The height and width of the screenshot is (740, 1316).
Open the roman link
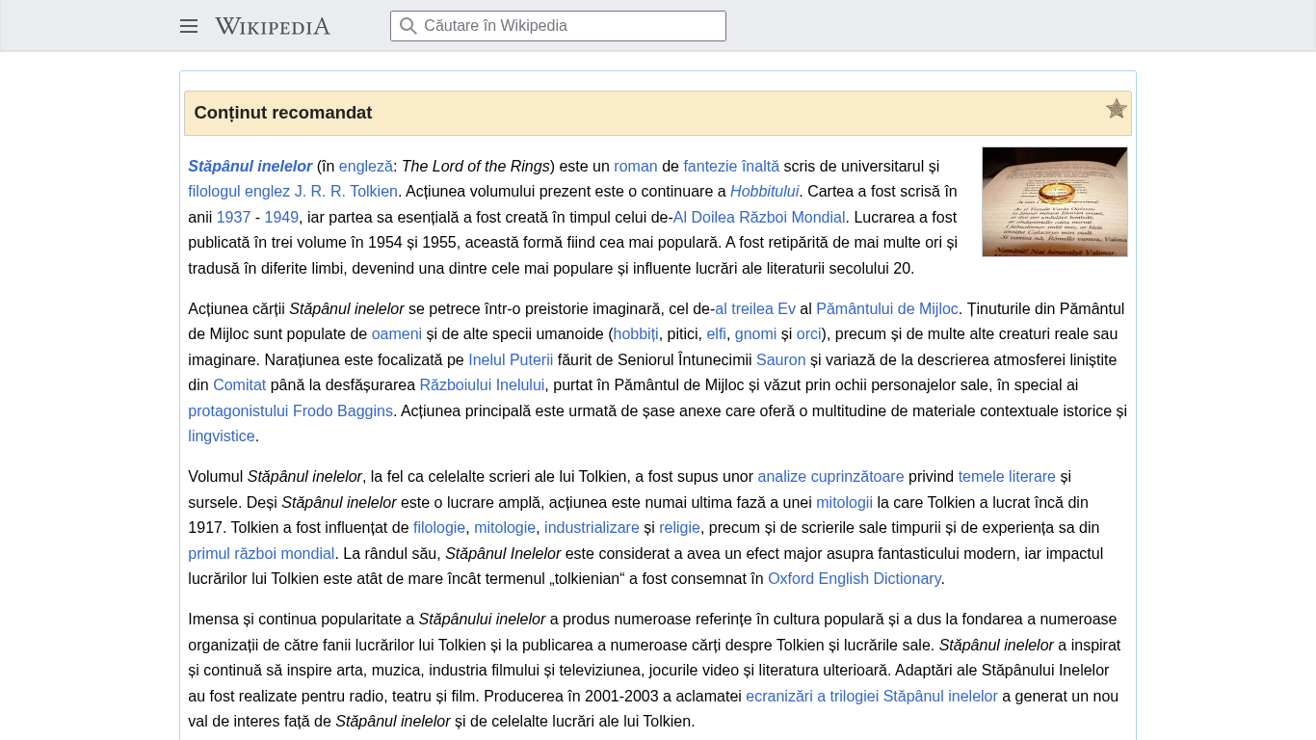(x=636, y=166)
